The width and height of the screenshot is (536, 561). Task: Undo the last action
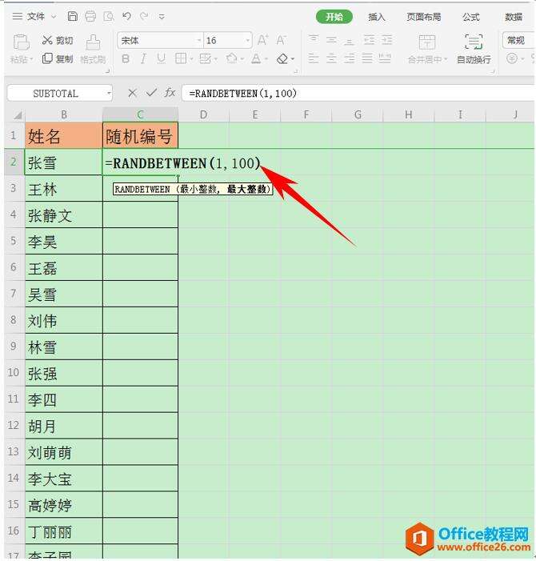tap(126, 16)
